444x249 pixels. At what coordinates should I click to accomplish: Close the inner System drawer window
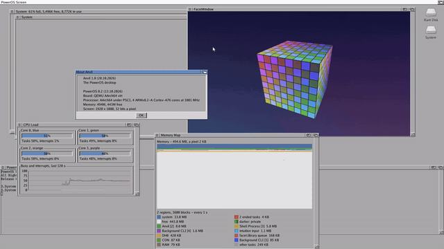(17, 17)
